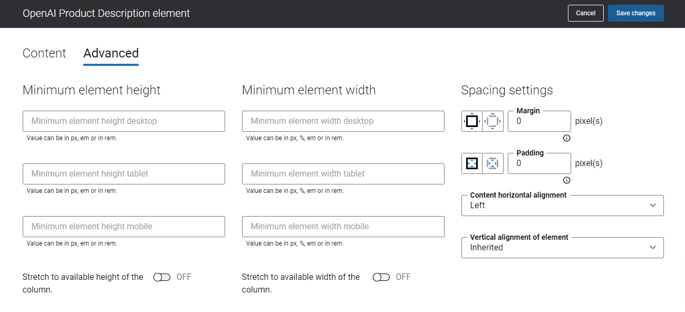Click the info icon below Margin field
Image resolution: width=685 pixels, height=312 pixels.
567,138
